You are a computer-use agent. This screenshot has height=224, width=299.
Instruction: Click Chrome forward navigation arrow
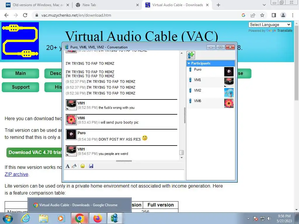(x=16, y=15)
